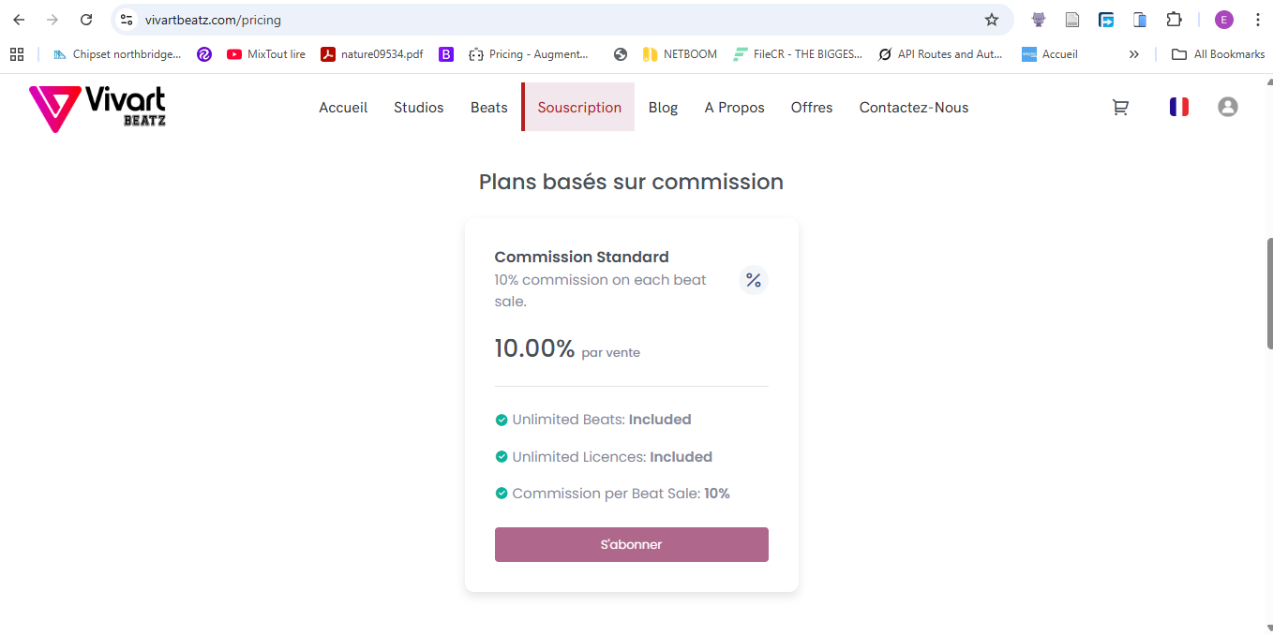Click the percent icon in the plan card
This screenshot has height=635, width=1273.
click(753, 280)
